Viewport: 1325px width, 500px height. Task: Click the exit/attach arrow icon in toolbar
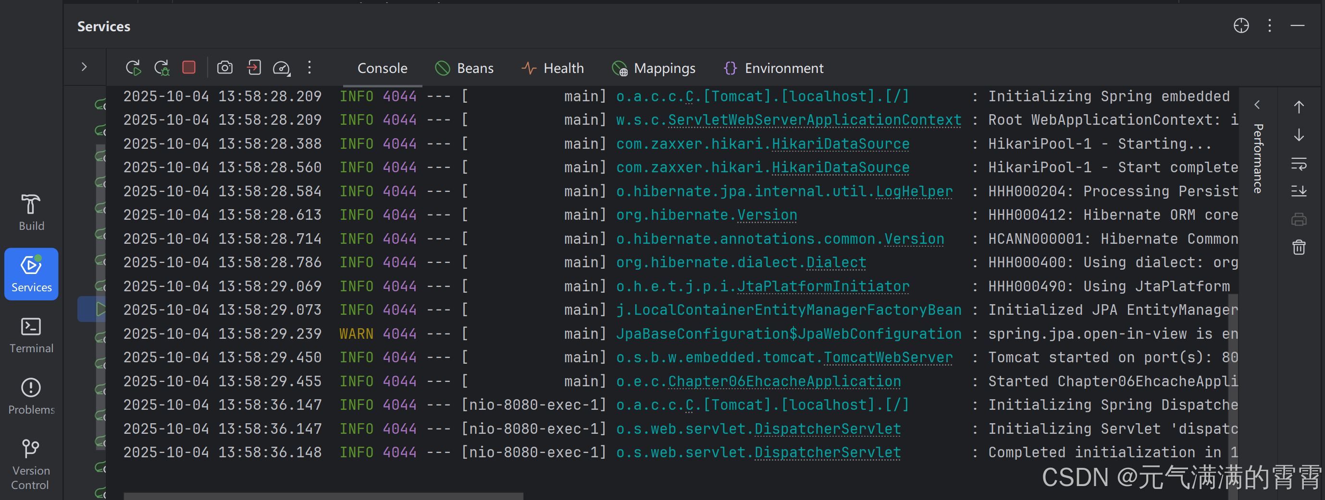click(254, 67)
